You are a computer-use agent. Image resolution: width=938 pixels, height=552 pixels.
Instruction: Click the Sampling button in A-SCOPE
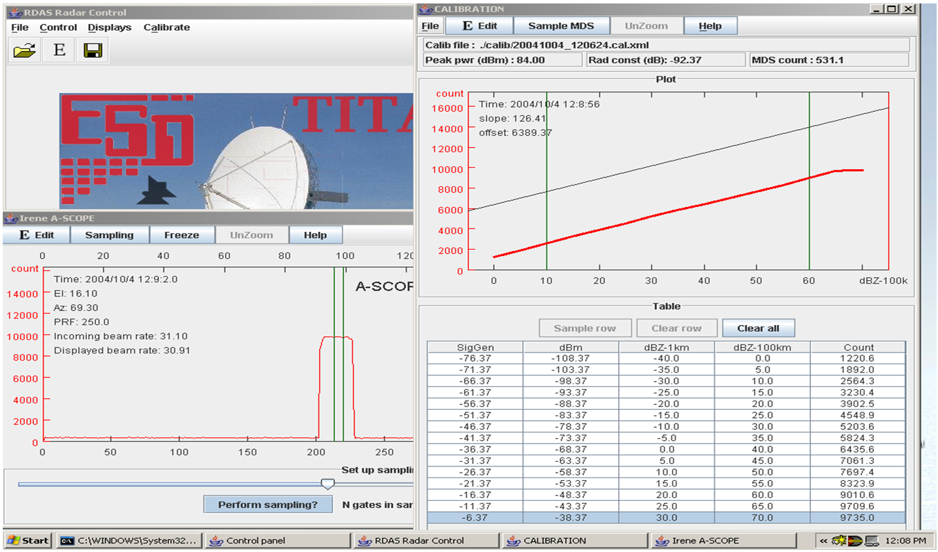coord(109,235)
